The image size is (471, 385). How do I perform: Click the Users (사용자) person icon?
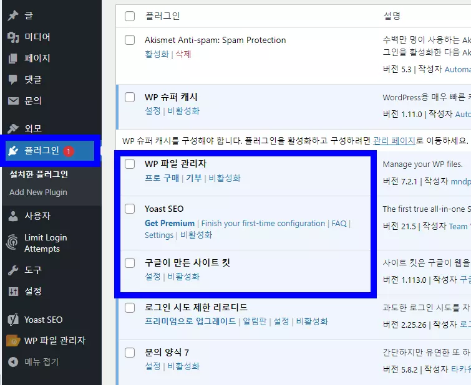pyautogui.click(x=13, y=216)
